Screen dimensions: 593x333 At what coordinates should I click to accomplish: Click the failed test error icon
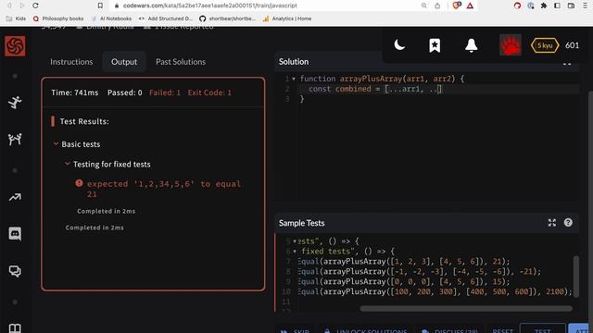pos(79,183)
